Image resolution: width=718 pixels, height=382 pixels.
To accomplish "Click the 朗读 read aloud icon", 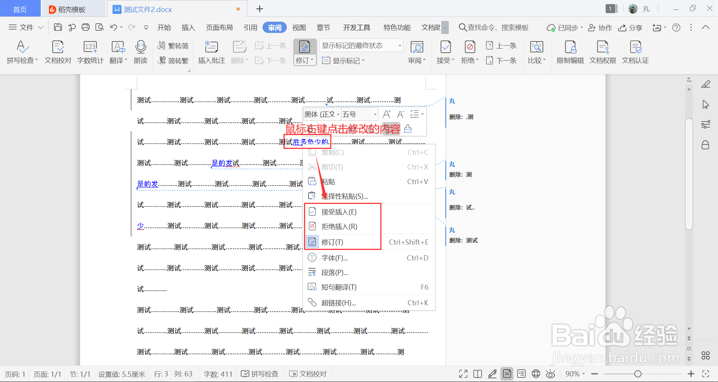I will tap(141, 52).
